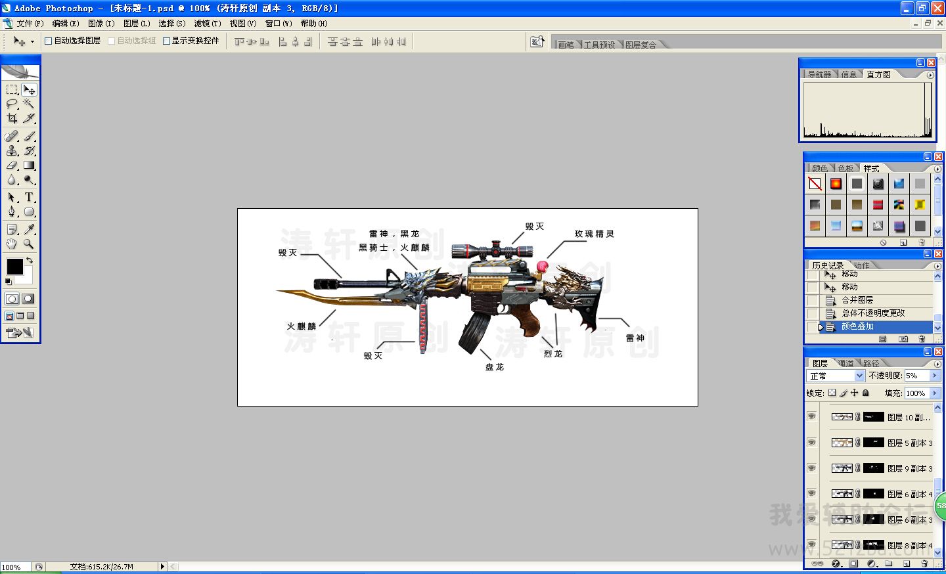This screenshot has width=946, height=574.
Task: Select the Brush tool
Action: coord(29,136)
